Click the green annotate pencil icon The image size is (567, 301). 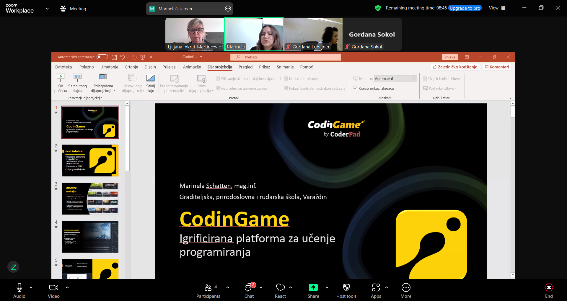coord(13,267)
